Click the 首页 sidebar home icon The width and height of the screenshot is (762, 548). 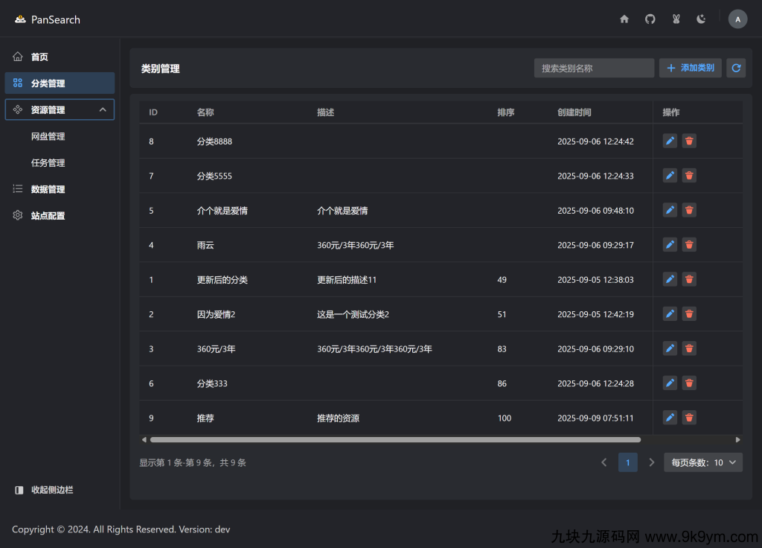[x=17, y=56]
